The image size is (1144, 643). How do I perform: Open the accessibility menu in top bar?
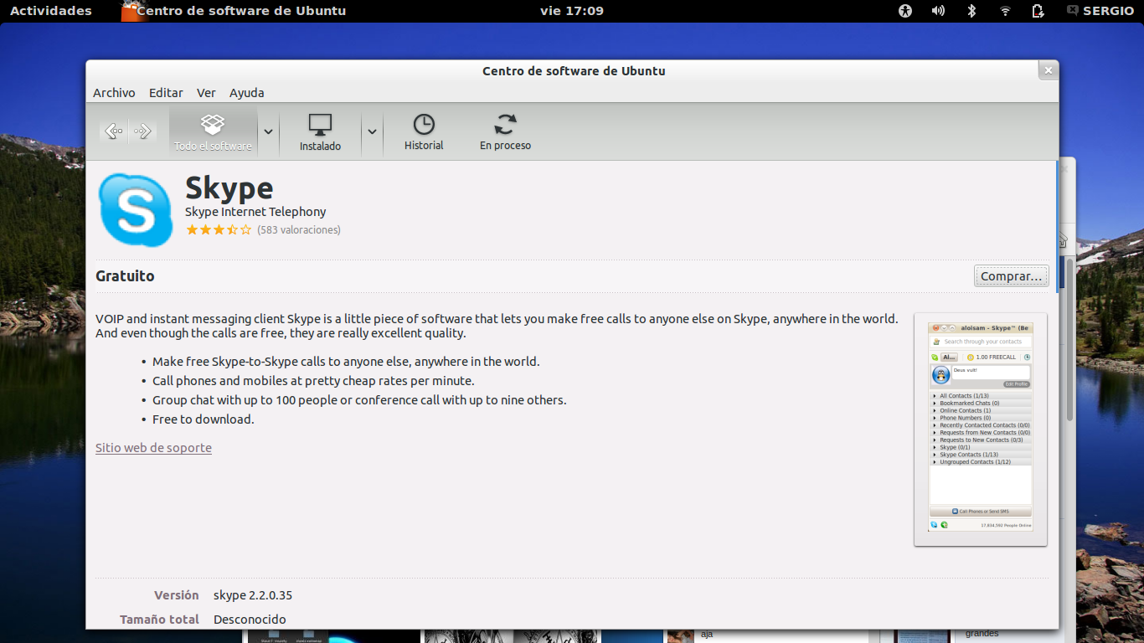coord(904,11)
